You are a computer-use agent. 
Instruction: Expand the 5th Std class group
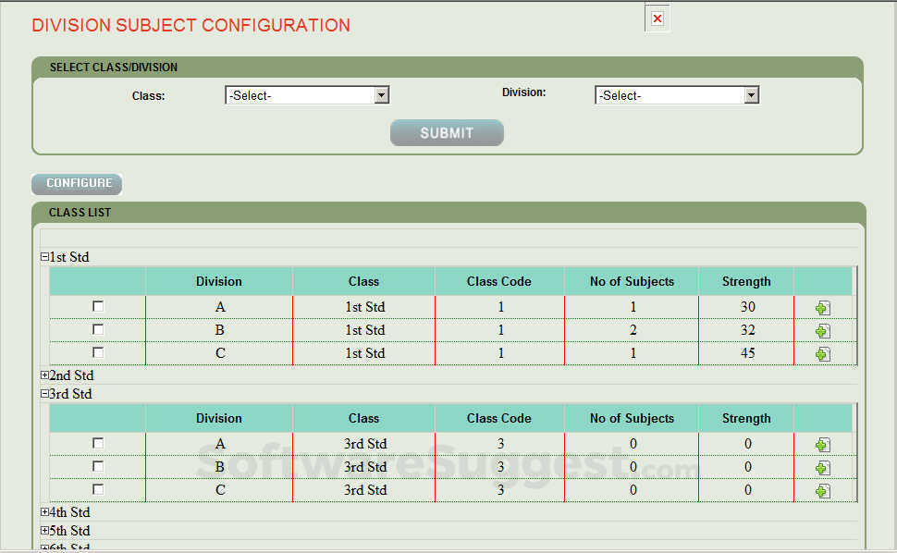tap(43, 531)
